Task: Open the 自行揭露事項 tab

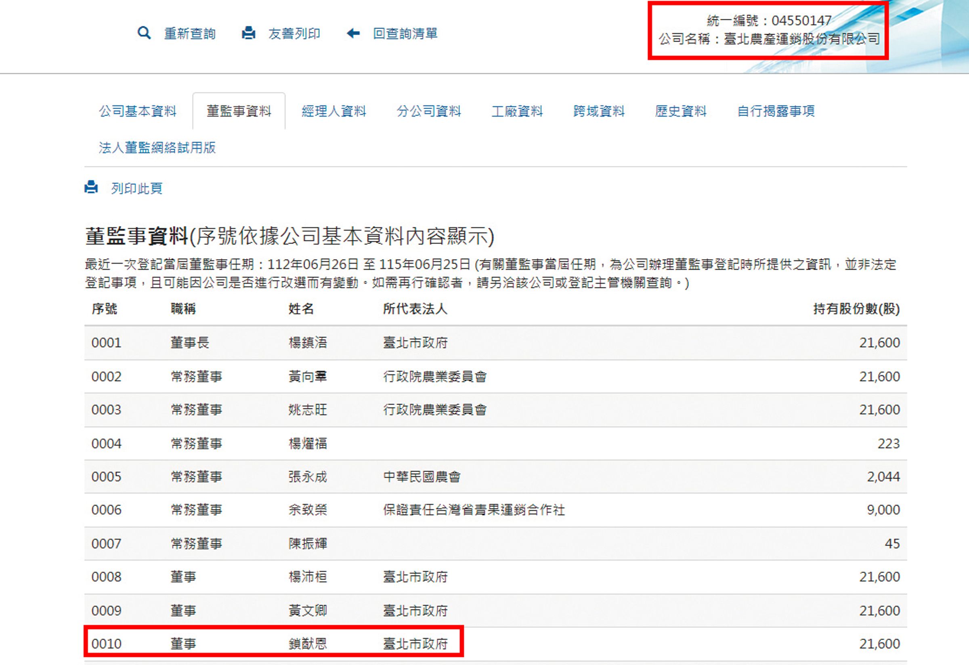Action: pos(776,111)
